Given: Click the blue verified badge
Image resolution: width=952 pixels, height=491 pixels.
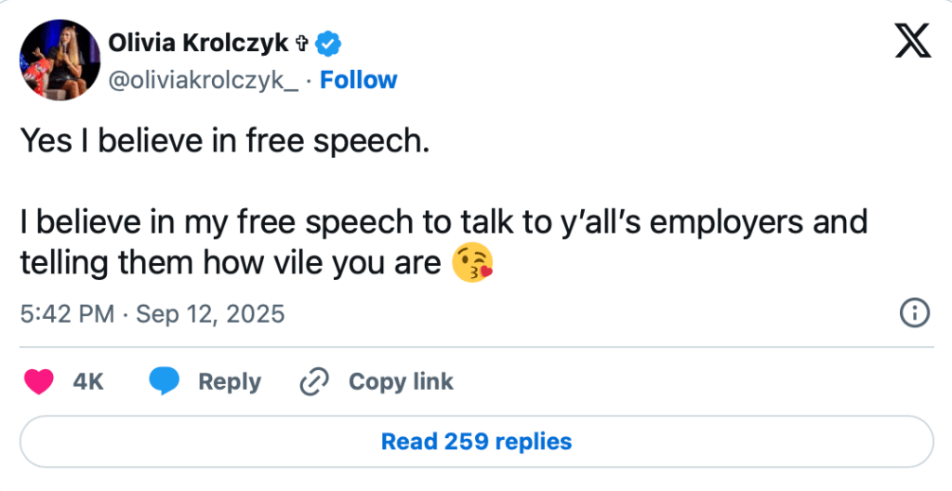Looking at the screenshot, I should 329,42.
